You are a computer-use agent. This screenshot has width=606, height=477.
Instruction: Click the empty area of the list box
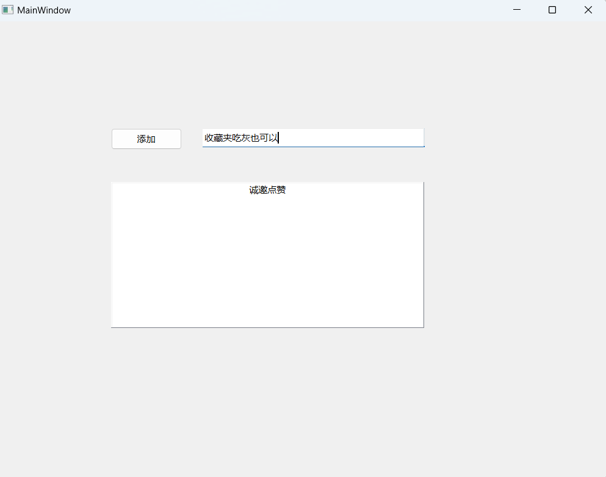267,263
